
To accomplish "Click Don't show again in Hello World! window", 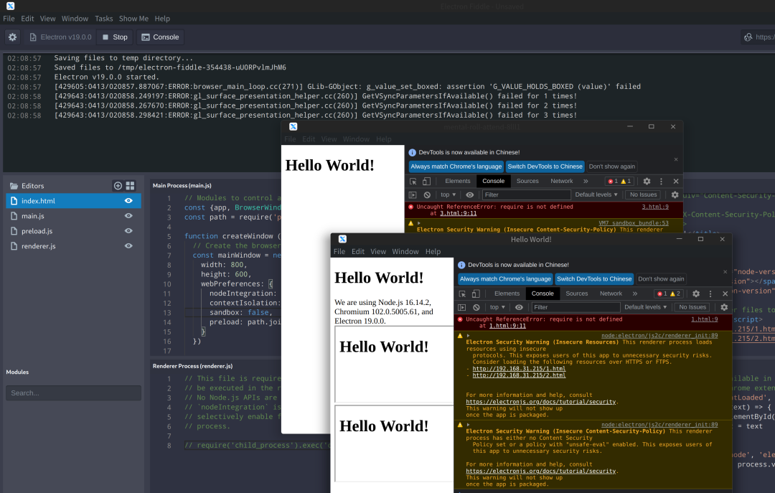I will point(662,279).
